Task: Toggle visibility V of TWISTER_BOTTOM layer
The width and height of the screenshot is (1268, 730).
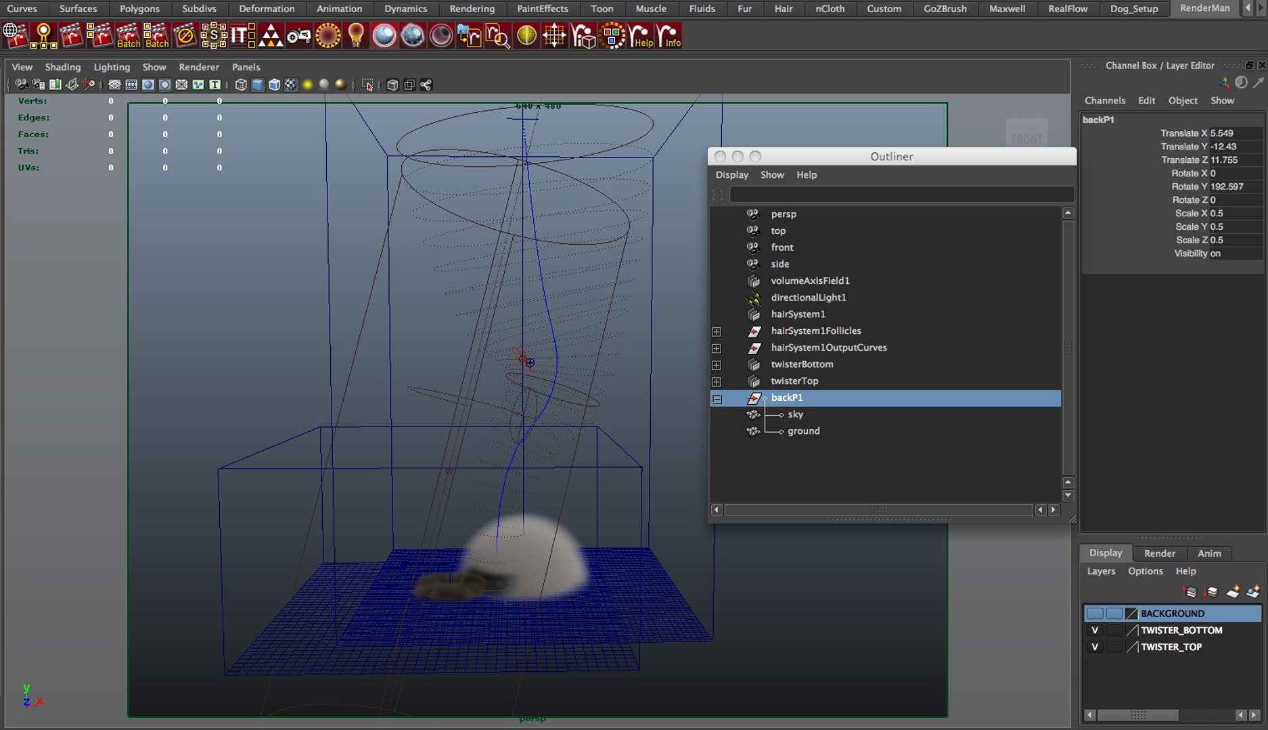Action: pyautogui.click(x=1095, y=630)
